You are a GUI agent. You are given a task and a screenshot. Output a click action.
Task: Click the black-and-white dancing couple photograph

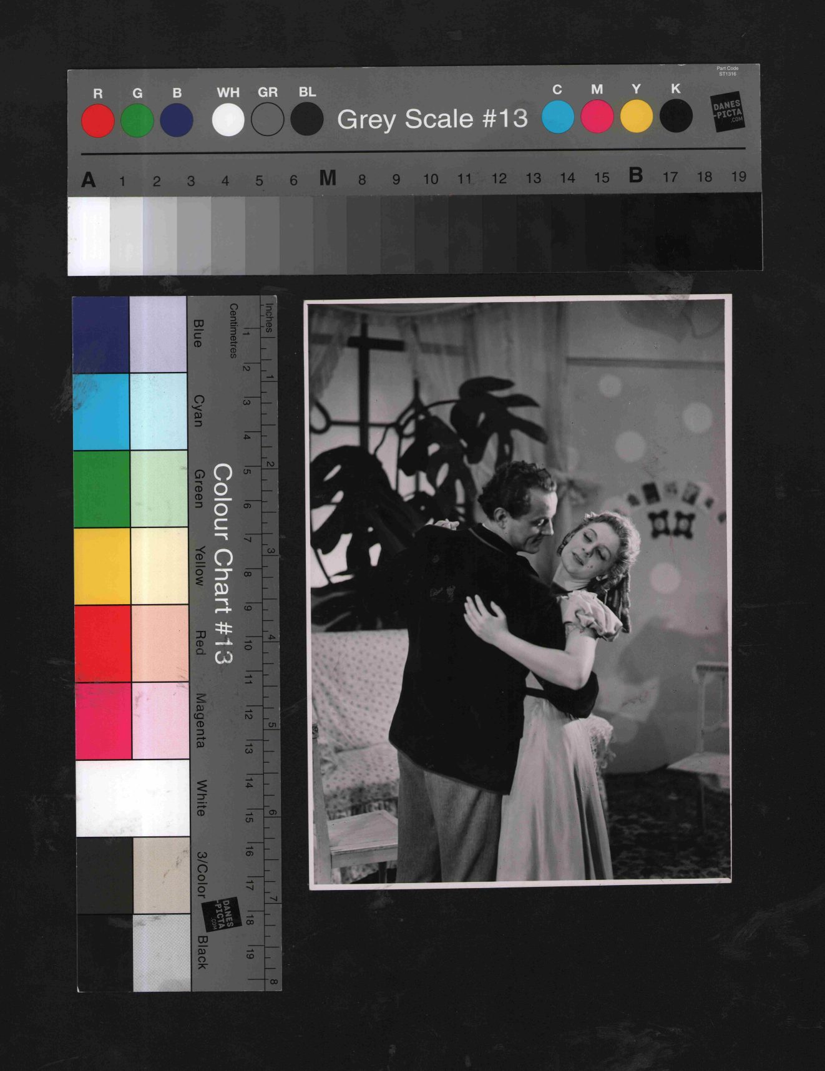tap(519, 591)
